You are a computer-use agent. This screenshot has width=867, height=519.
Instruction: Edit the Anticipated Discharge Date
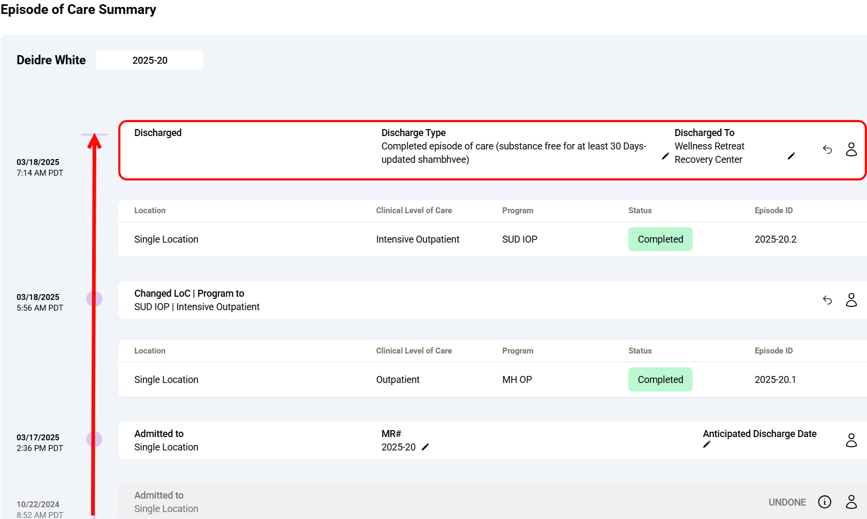point(706,445)
